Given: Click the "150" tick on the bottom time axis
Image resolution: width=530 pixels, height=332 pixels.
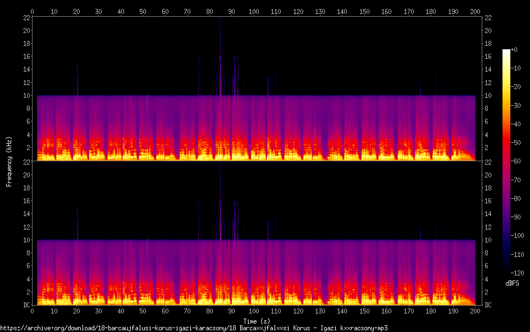Looking at the screenshot, I should 364,311.
